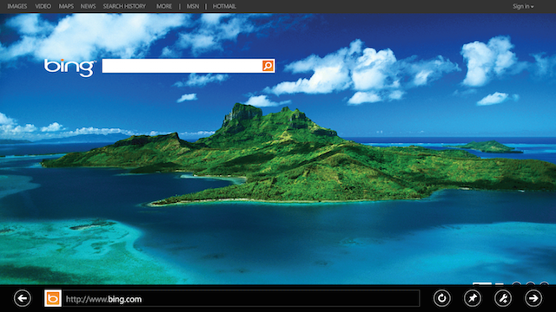The height and width of the screenshot is (312, 556).
Task: Open the Maps tab
Action: click(66, 6)
